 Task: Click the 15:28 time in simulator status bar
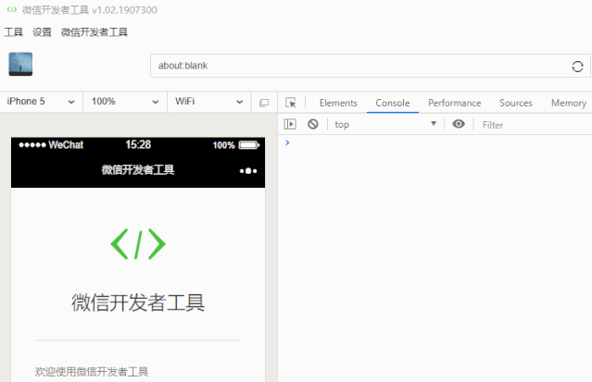tap(138, 145)
